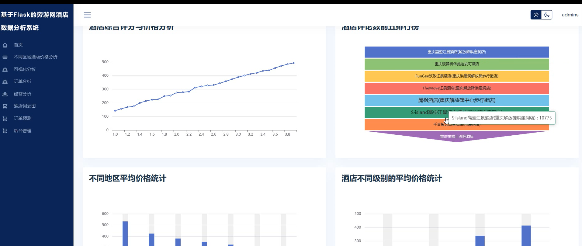
Task: Click the tallest bar in 酒店不同级别的平均价格统计
Action: pos(526,236)
